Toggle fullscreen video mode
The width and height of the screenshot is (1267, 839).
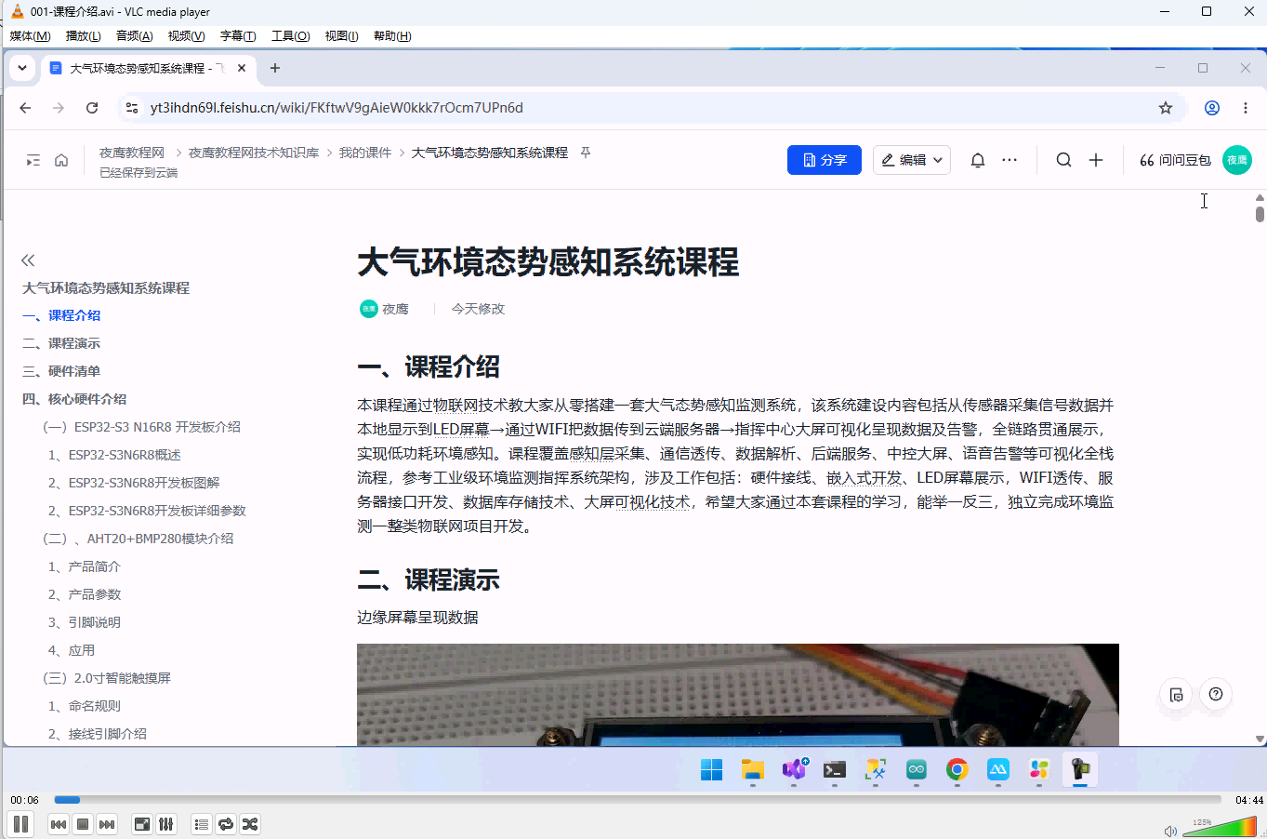pos(142,824)
